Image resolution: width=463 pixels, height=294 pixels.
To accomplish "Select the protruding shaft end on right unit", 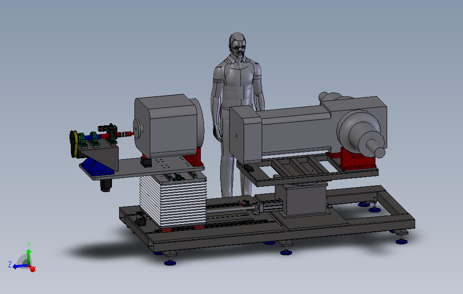I will 380,152.
